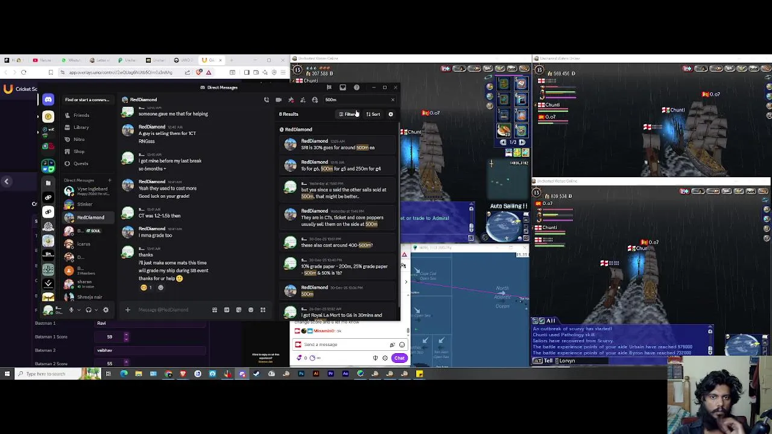Click Find or start a conversation box
Image resolution: width=772 pixels, height=434 pixels.
tap(87, 100)
